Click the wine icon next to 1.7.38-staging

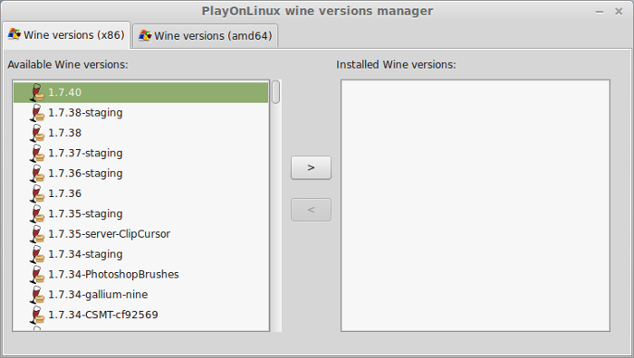pos(37,113)
